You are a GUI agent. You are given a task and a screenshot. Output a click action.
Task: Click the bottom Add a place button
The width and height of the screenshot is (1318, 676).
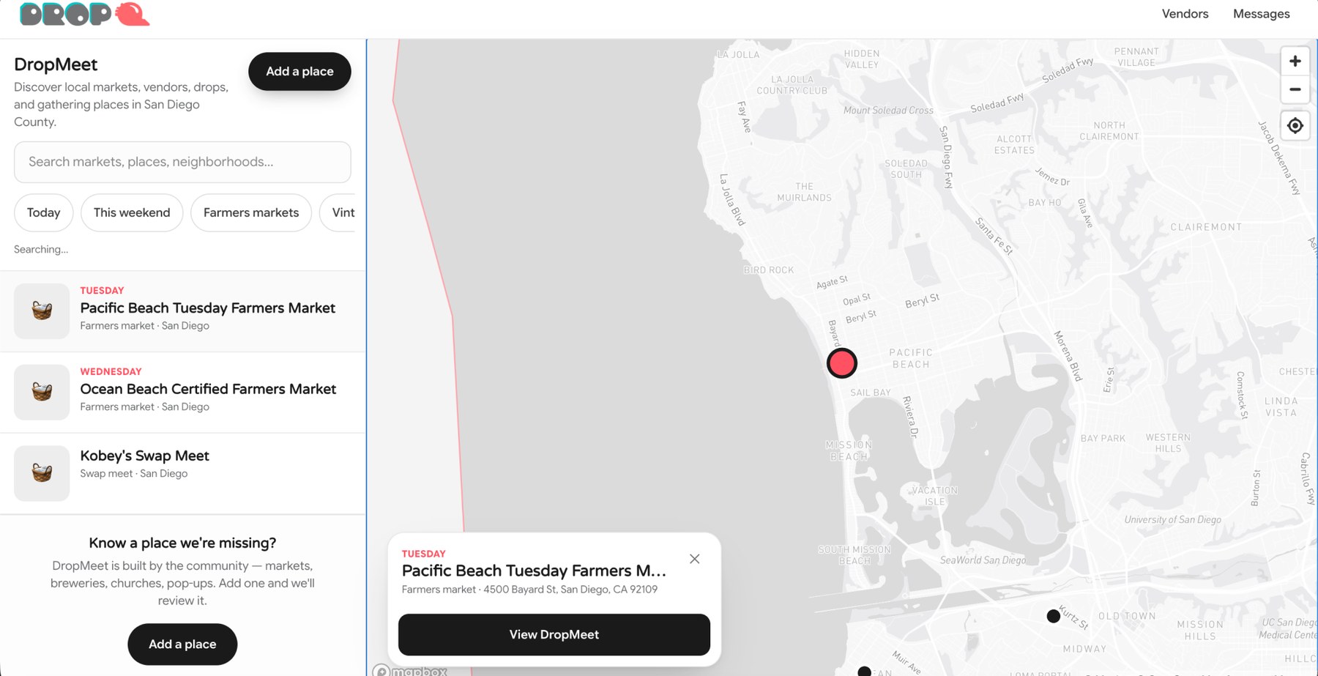point(182,644)
